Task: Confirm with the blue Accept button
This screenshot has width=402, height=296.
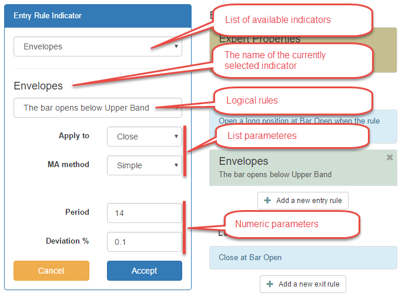Action: click(145, 271)
